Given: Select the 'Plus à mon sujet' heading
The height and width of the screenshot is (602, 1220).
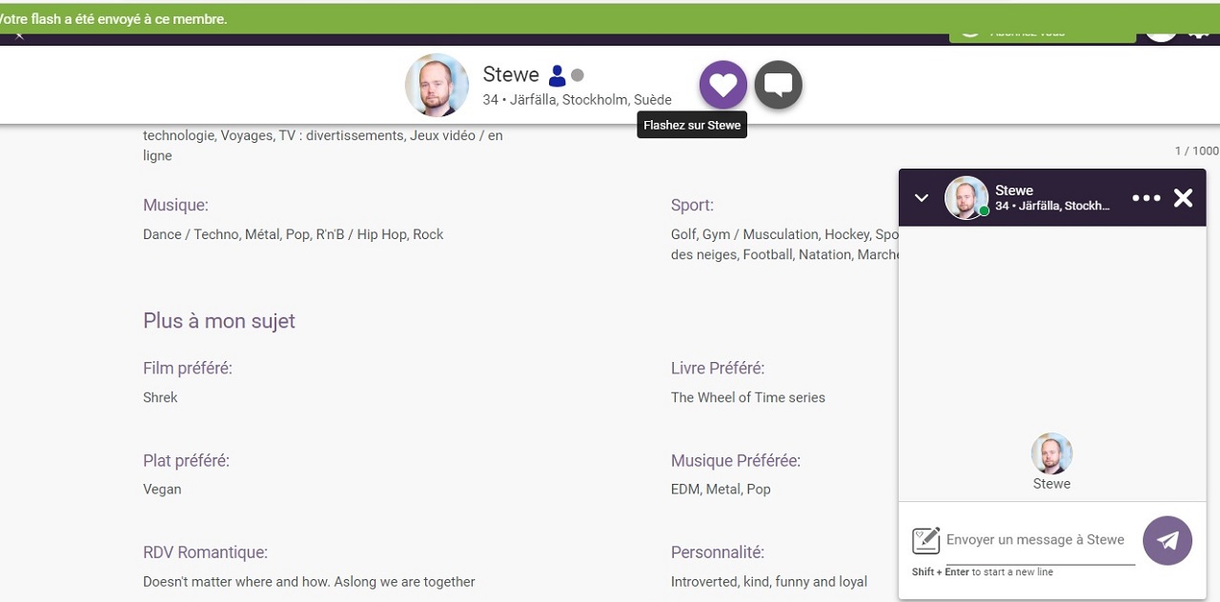Looking at the screenshot, I should pos(219,321).
